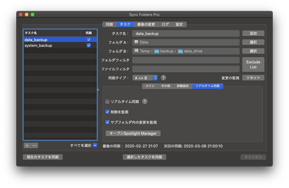Viewport: 289px width, 188px height.
Task: Click 選択 button for フォルダ A
Action: (x=253, y=42)
